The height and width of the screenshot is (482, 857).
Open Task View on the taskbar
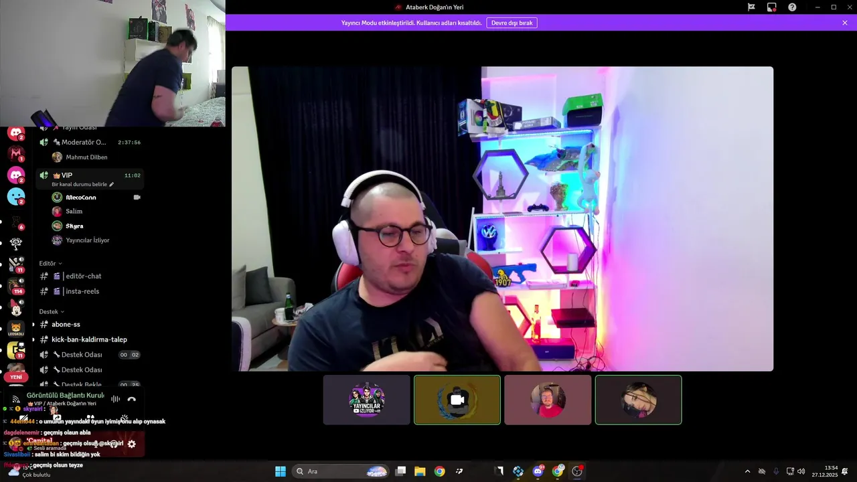point(400,471)
